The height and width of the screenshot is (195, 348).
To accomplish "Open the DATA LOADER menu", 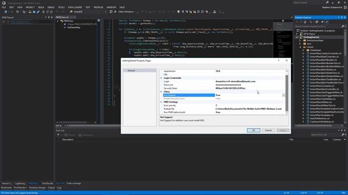I will (x=75, y=7).
